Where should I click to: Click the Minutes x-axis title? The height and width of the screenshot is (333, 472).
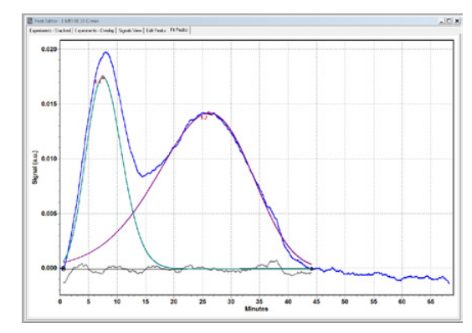256,309
